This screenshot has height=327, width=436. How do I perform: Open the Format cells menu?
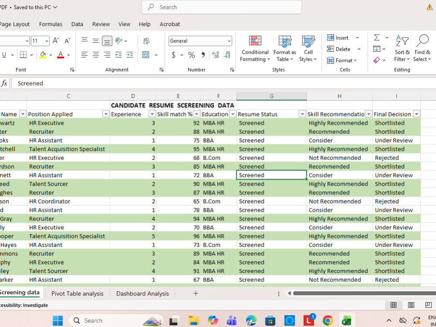[x=342, y=60]
